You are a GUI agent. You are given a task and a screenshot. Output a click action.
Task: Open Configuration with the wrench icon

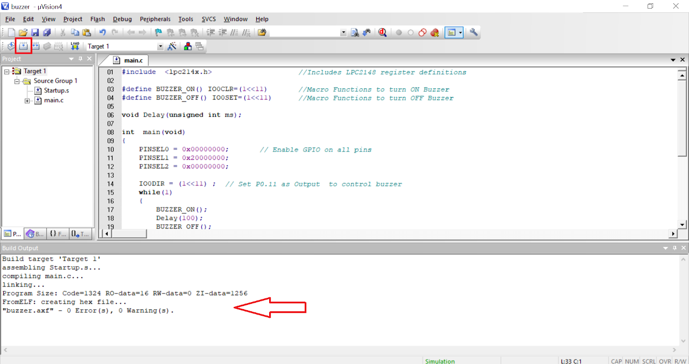[x=474, y=32]
